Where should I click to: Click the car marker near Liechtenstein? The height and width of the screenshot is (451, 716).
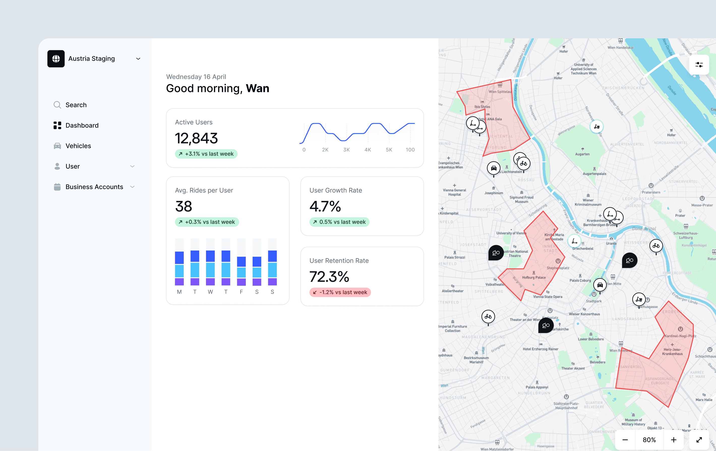tap(494, 168)
